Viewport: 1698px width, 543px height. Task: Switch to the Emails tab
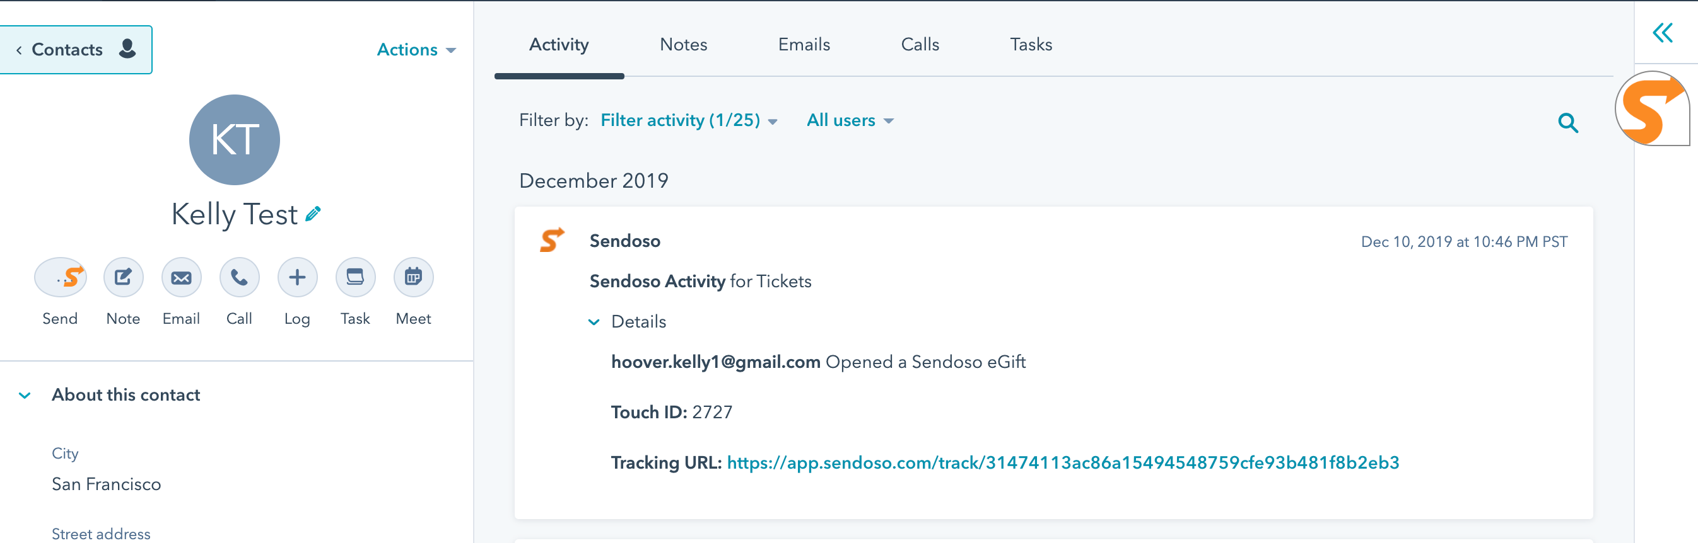(804, 45)
